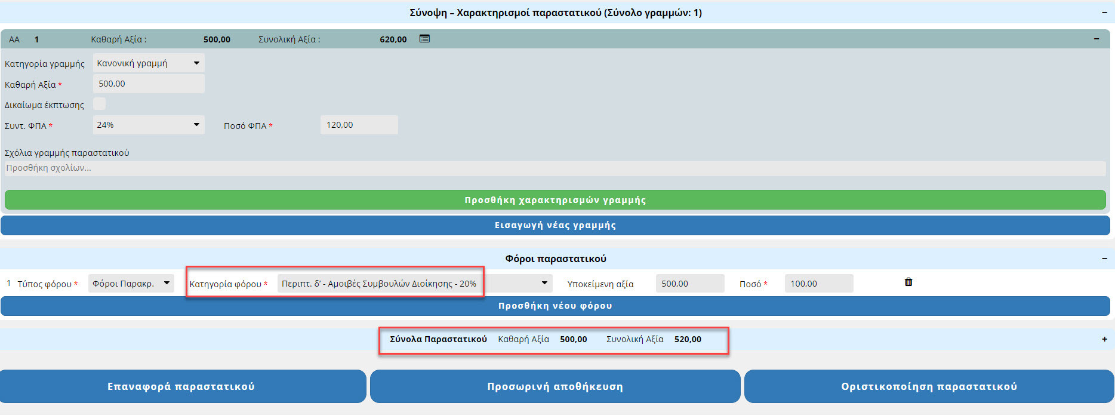This screenshot has width=1115, height=415.
Task: Delete the tax row with trash icon
Action: pos(908,282)
